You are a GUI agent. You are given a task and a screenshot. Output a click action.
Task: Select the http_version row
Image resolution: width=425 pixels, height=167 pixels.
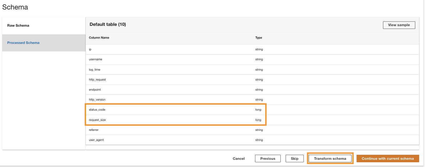click(x=97, y=99)
